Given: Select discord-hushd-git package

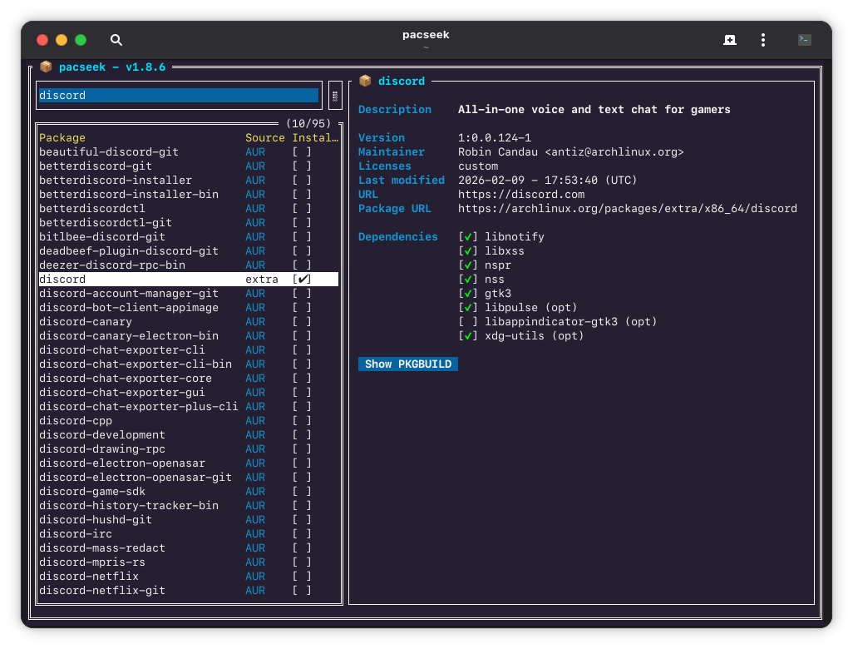Looking at the screenshot, I should [x=188, y=520].
